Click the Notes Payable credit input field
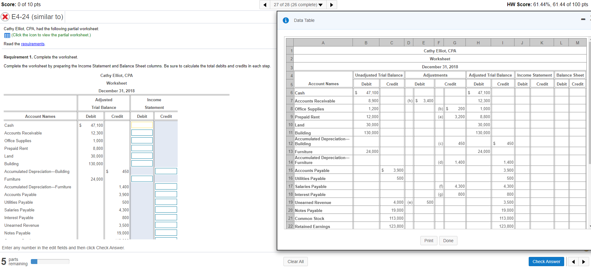 [x=166, y=233]
